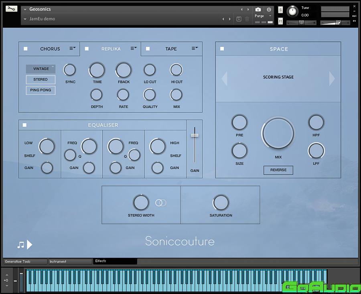Click the Sync knob
361x294 pixels.
pos(69,70)
